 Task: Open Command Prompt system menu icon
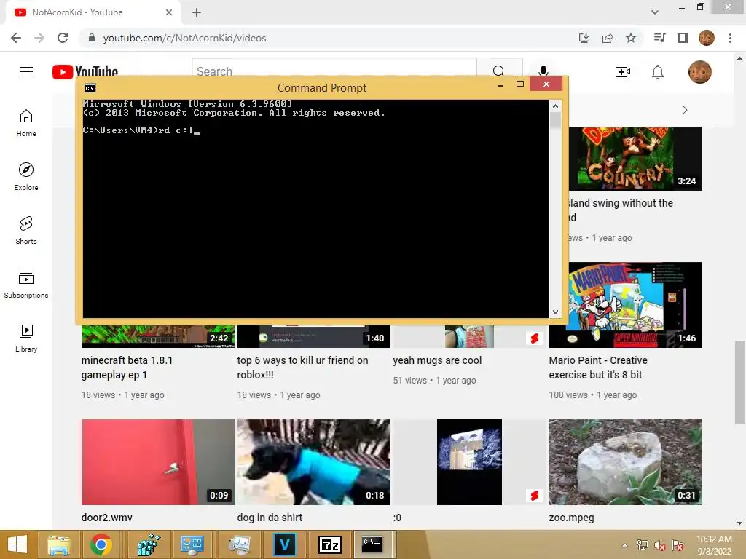[x=90, y=88]
